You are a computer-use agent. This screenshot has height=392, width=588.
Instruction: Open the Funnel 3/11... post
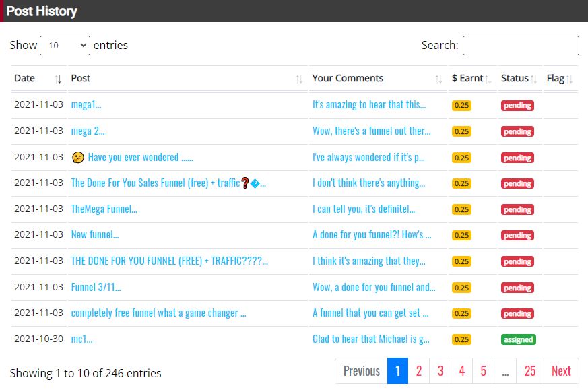click(x=96, y=287)
